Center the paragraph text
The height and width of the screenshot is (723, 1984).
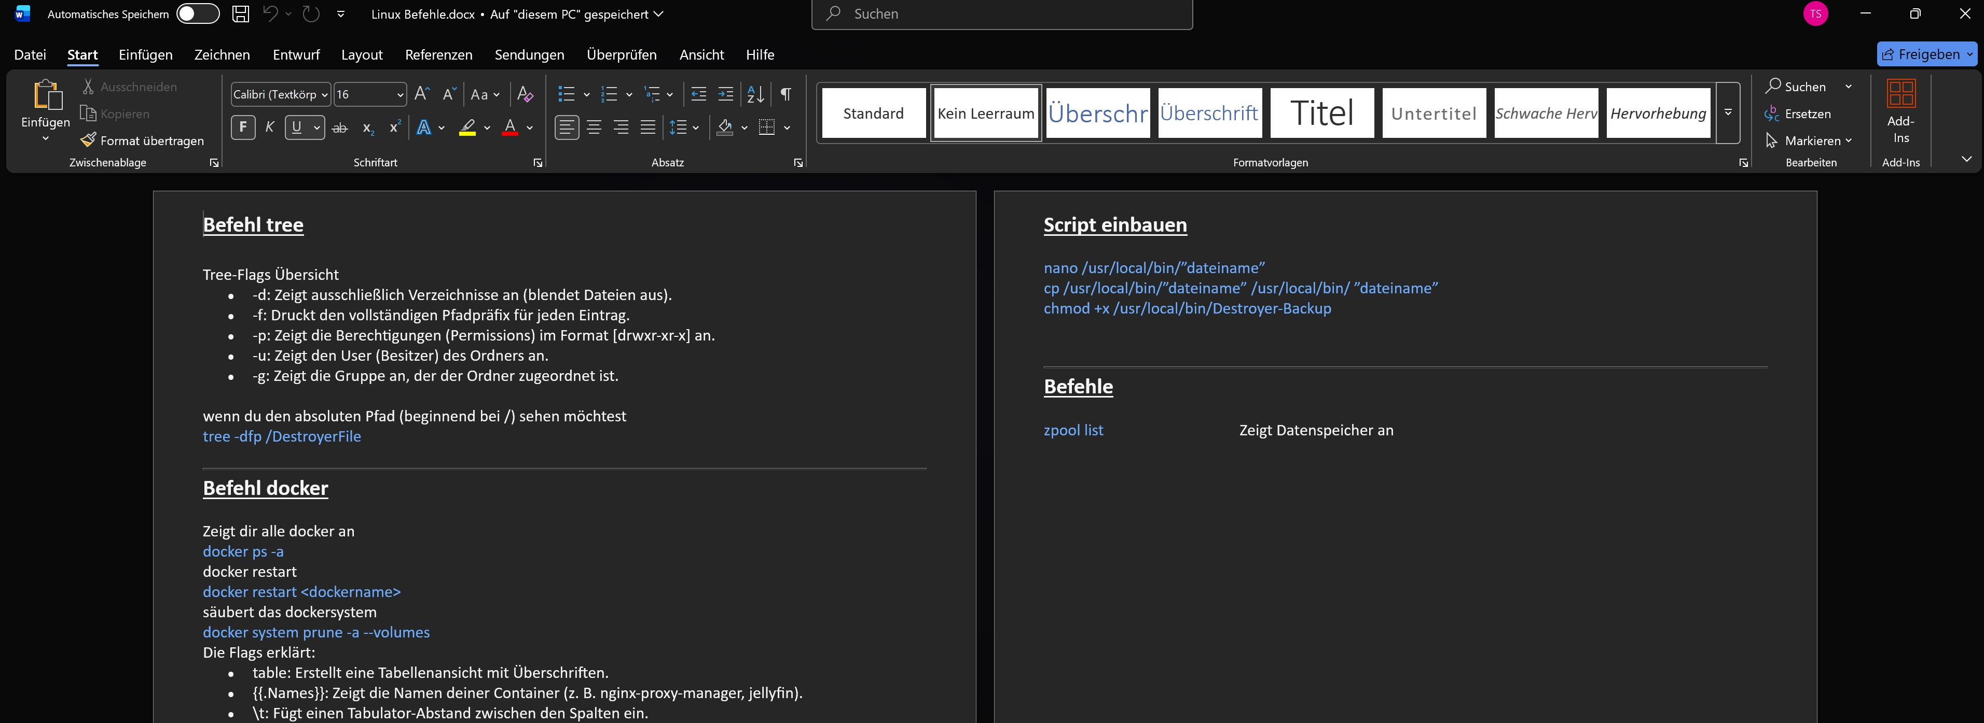[594, 127]
